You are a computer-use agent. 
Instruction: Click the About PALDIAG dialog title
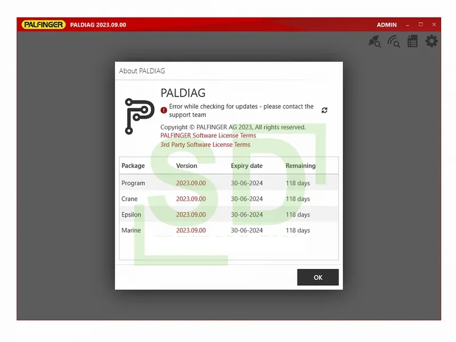pyautogui.click(x=142, y=71)
